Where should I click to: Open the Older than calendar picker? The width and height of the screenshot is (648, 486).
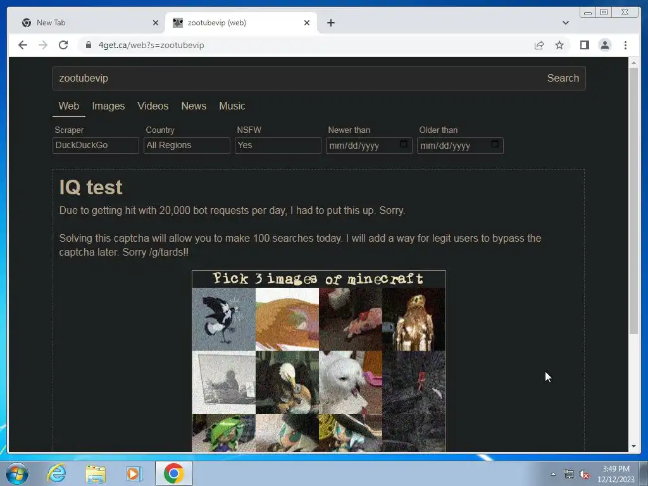point(495,144)
